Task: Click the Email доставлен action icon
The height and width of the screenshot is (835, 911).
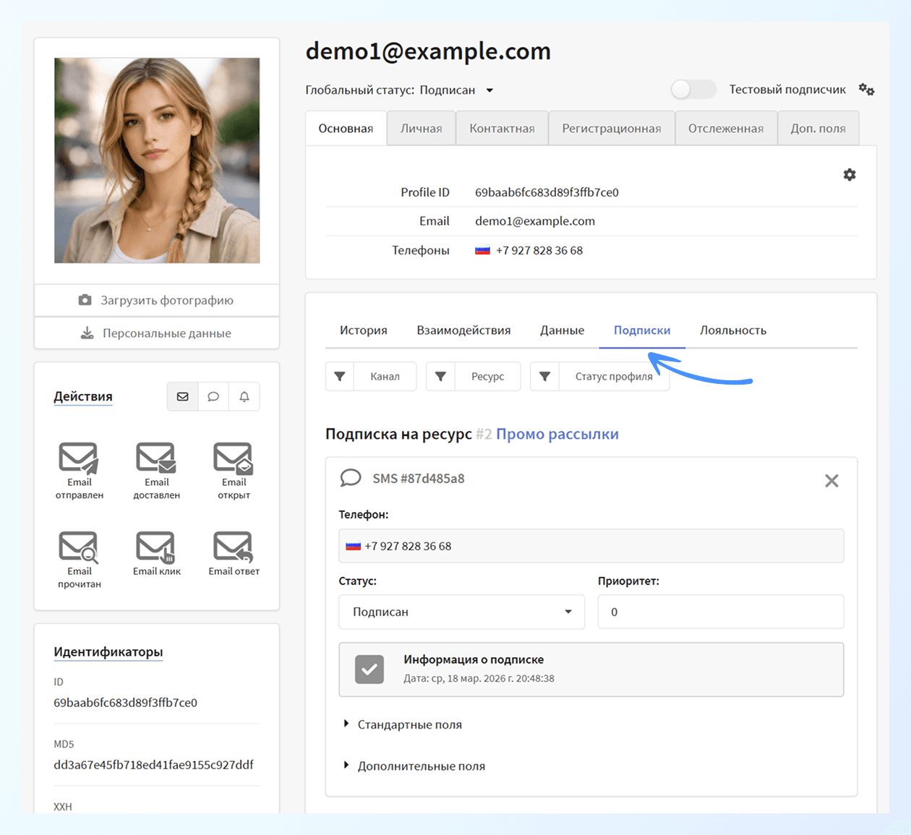Action: coord(156,458)
